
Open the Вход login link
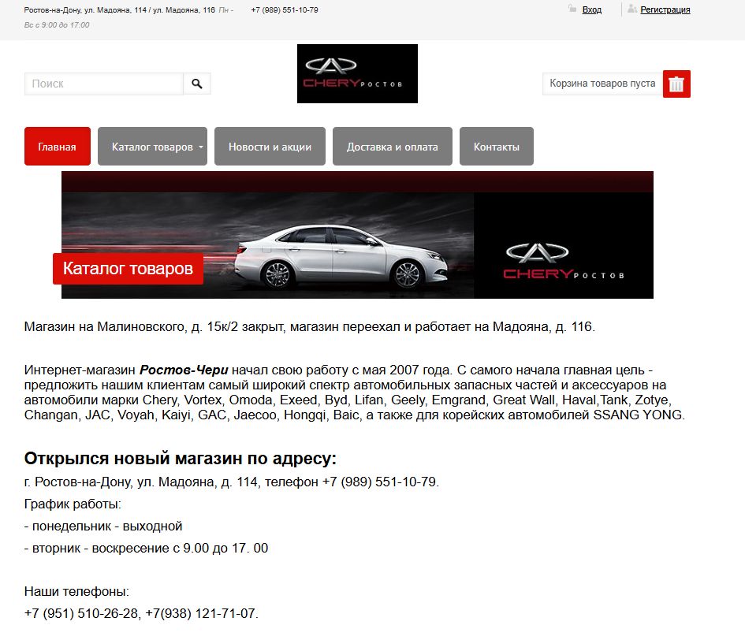point(591,9)
